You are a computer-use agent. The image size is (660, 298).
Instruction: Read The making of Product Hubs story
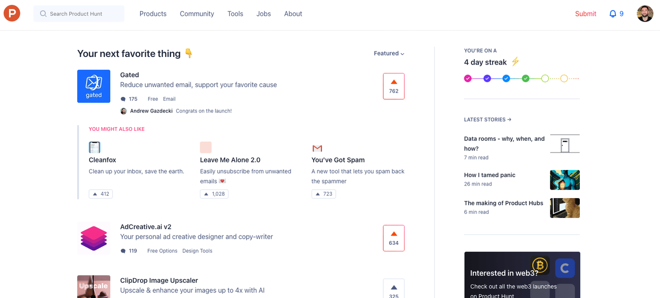[503, 203]
